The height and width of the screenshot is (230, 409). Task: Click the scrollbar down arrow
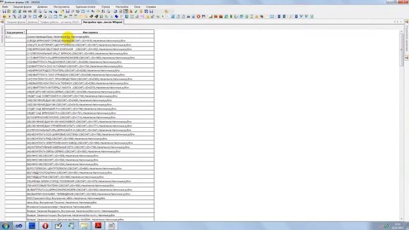click(401, 219)
